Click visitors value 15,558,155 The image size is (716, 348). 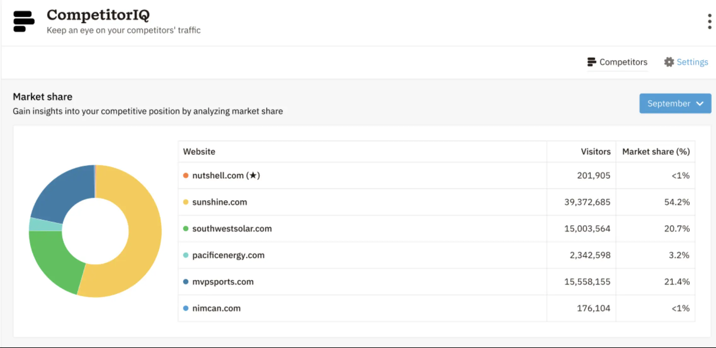(587, 282)
